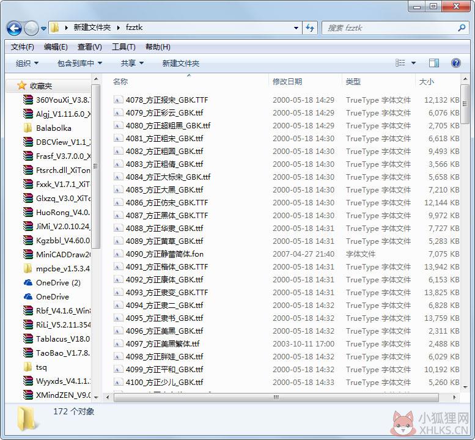Go back using the Back arrow button

click(x=14, y=29)
